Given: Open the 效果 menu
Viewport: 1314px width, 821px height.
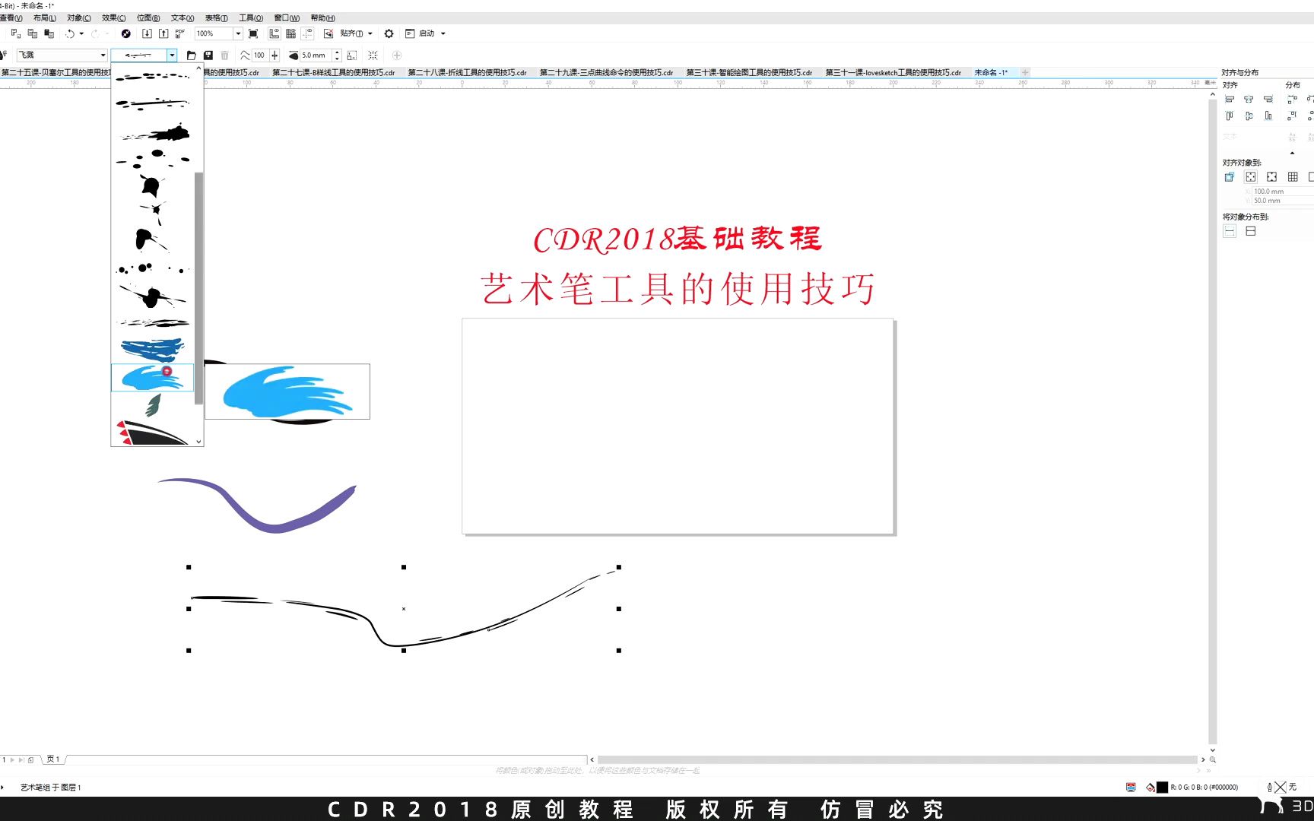Looking at the screenshot, I should (113, 17).
